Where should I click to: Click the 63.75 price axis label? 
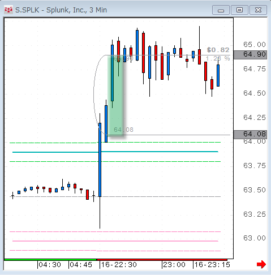click(255, 166)
